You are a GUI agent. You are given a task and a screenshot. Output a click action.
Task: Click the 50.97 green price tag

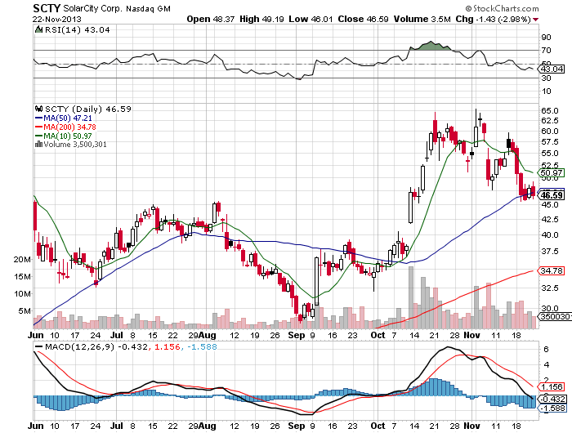click(x=552, y=173)
